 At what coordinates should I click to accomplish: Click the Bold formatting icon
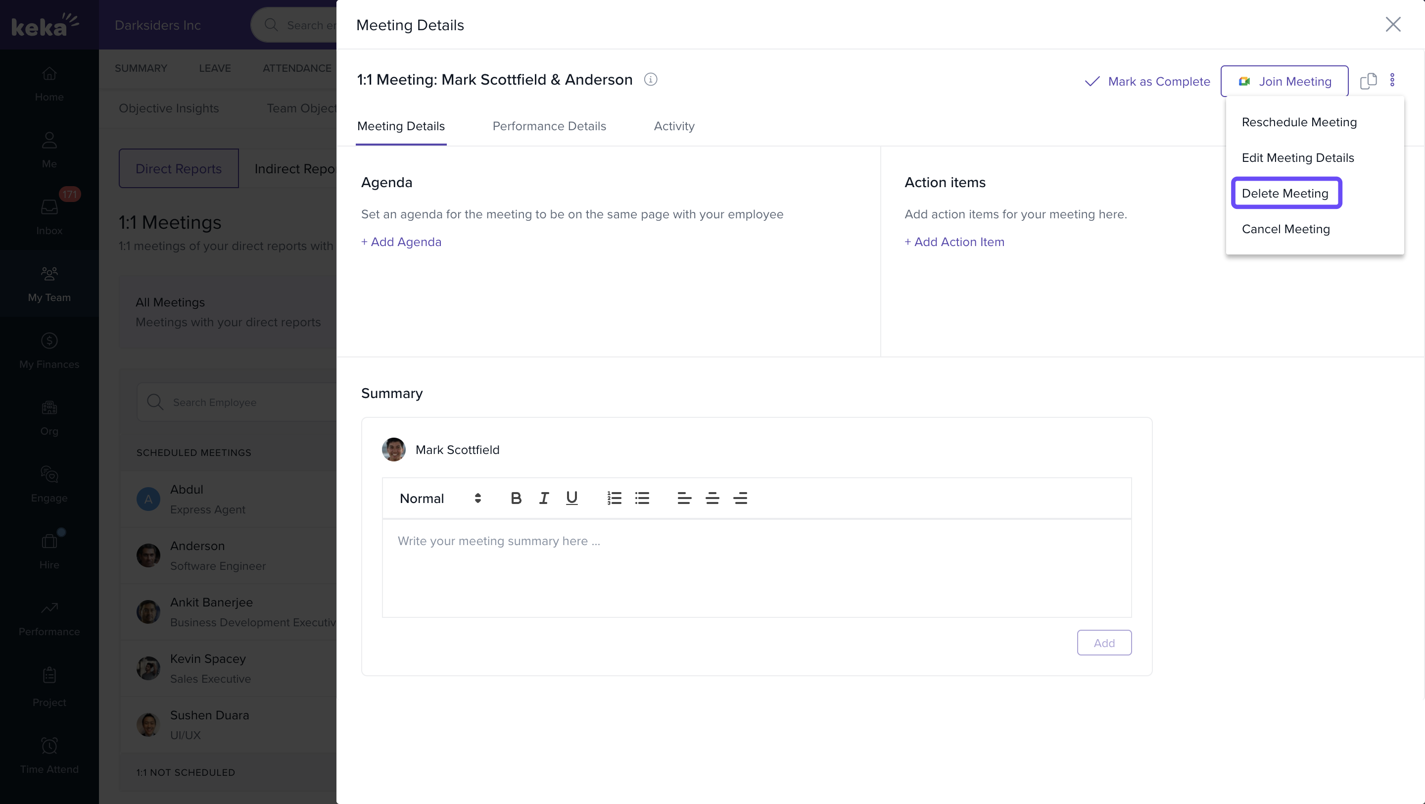(516, 498)
